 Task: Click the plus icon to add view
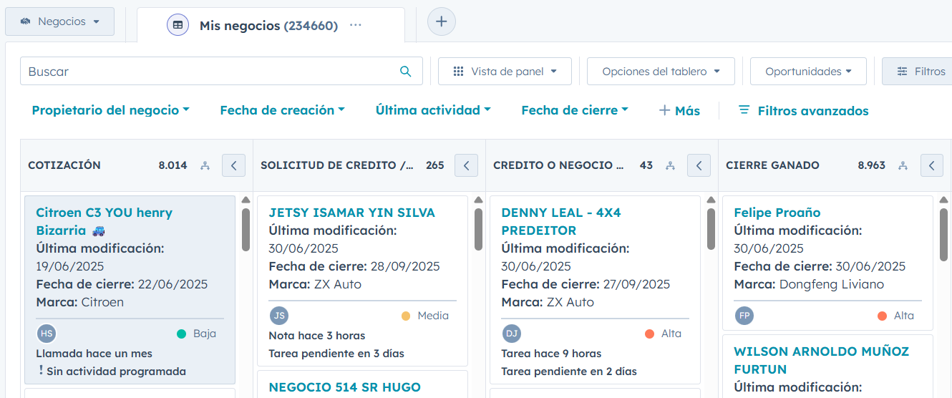point(442,21)
